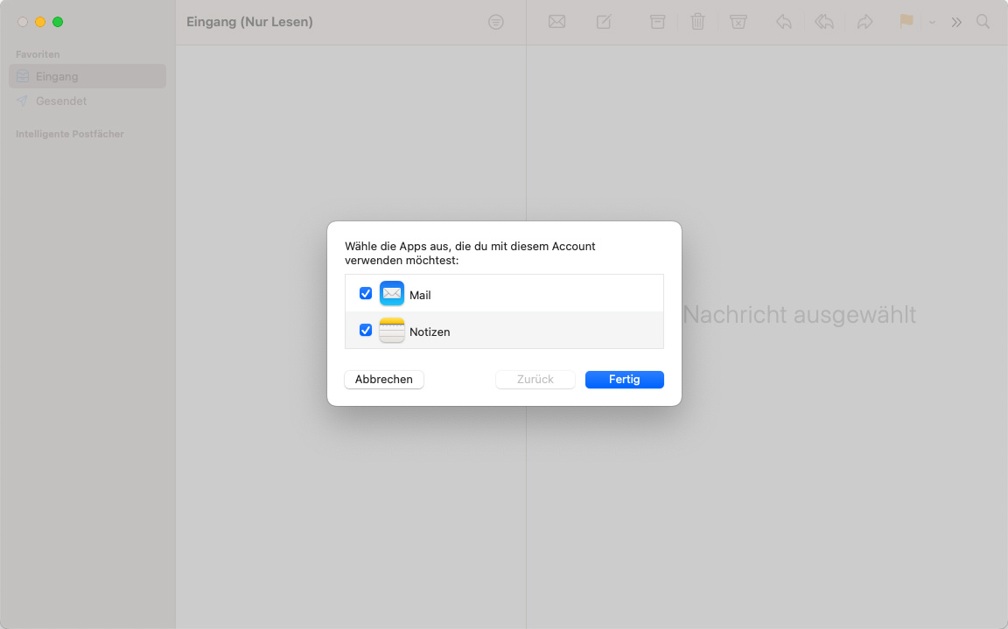Click the green zoom window button
Screen dimensions: 1008x629
coord(57,22)
